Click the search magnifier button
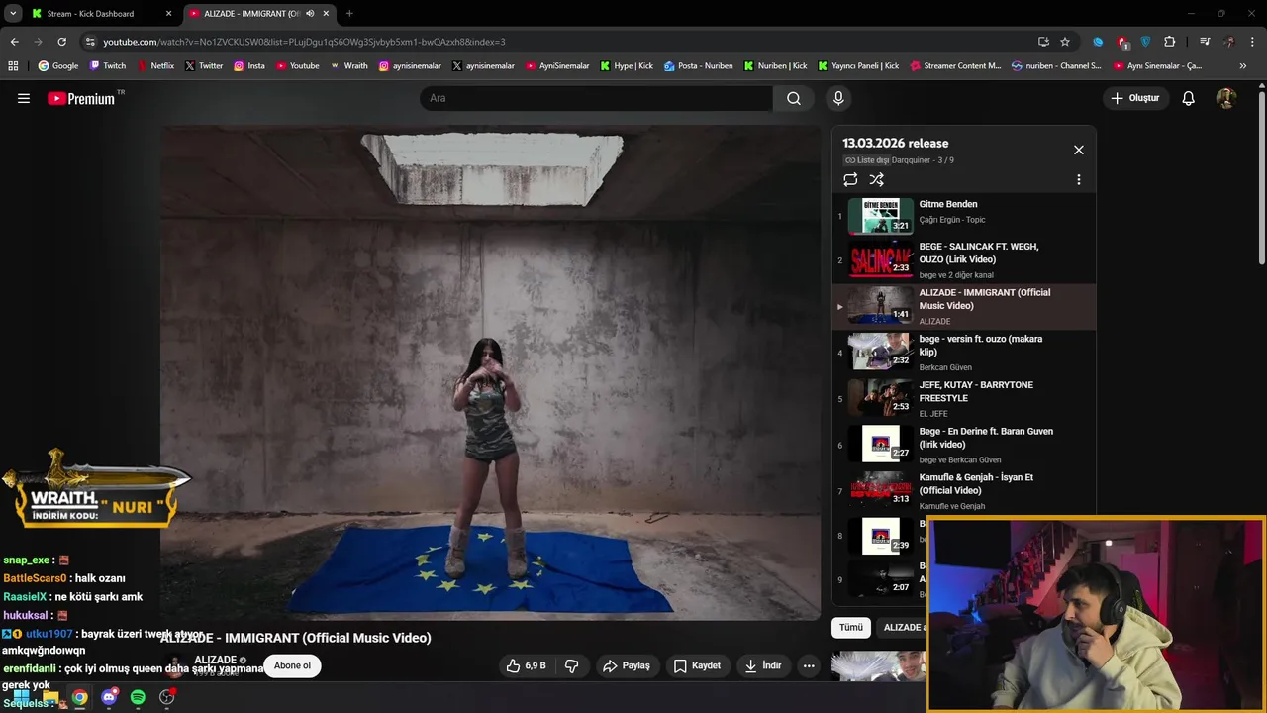 tap(794, 98)
